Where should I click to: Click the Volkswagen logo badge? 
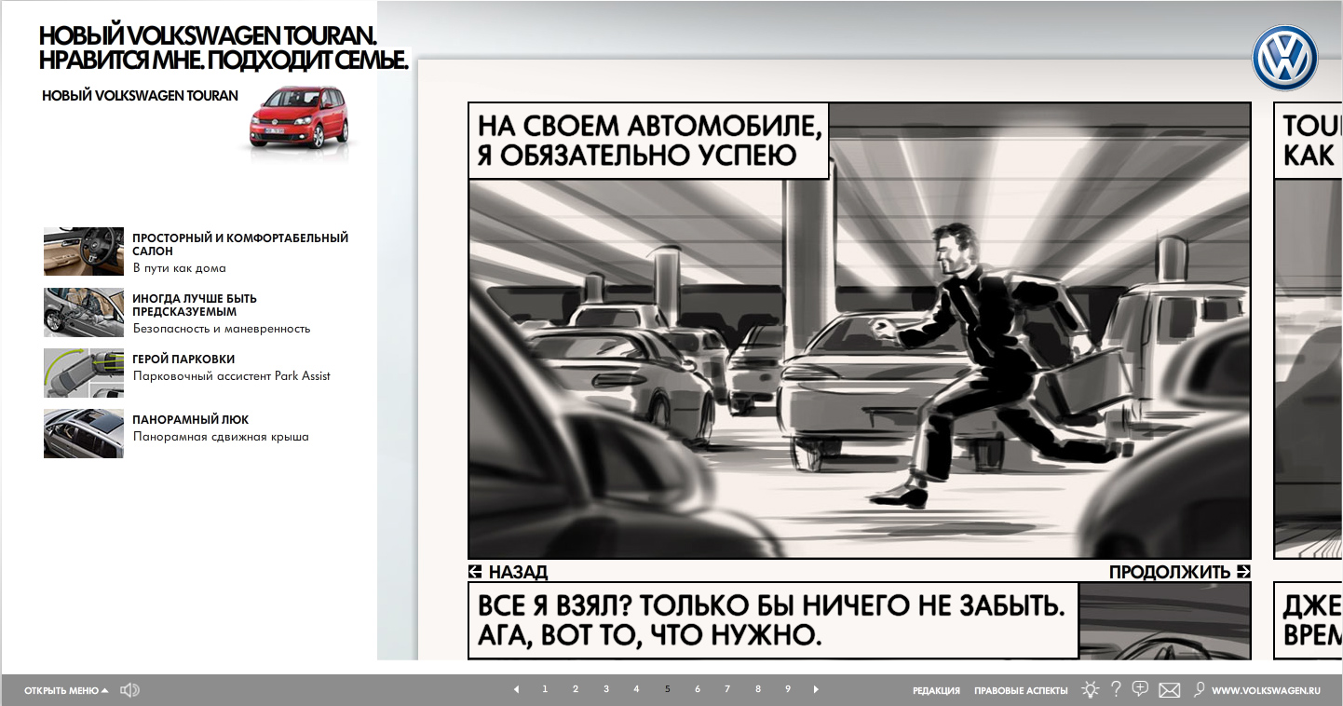pyautogui.click(x=1284, y=58)
